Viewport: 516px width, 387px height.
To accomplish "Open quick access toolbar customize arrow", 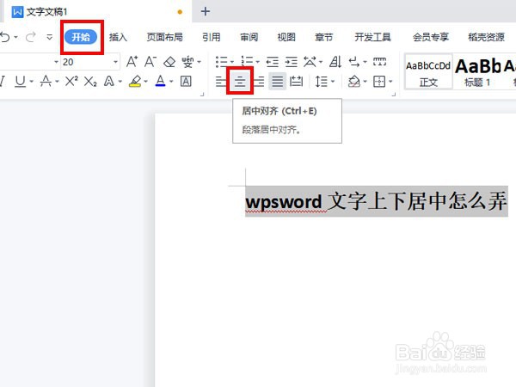I will (49, 37).
